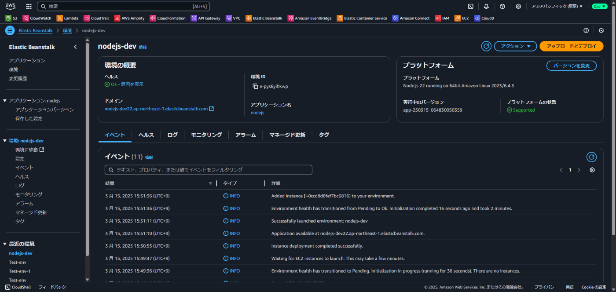
Task: Open the Lambda shortcut
Action: click(x=67, y=18)
